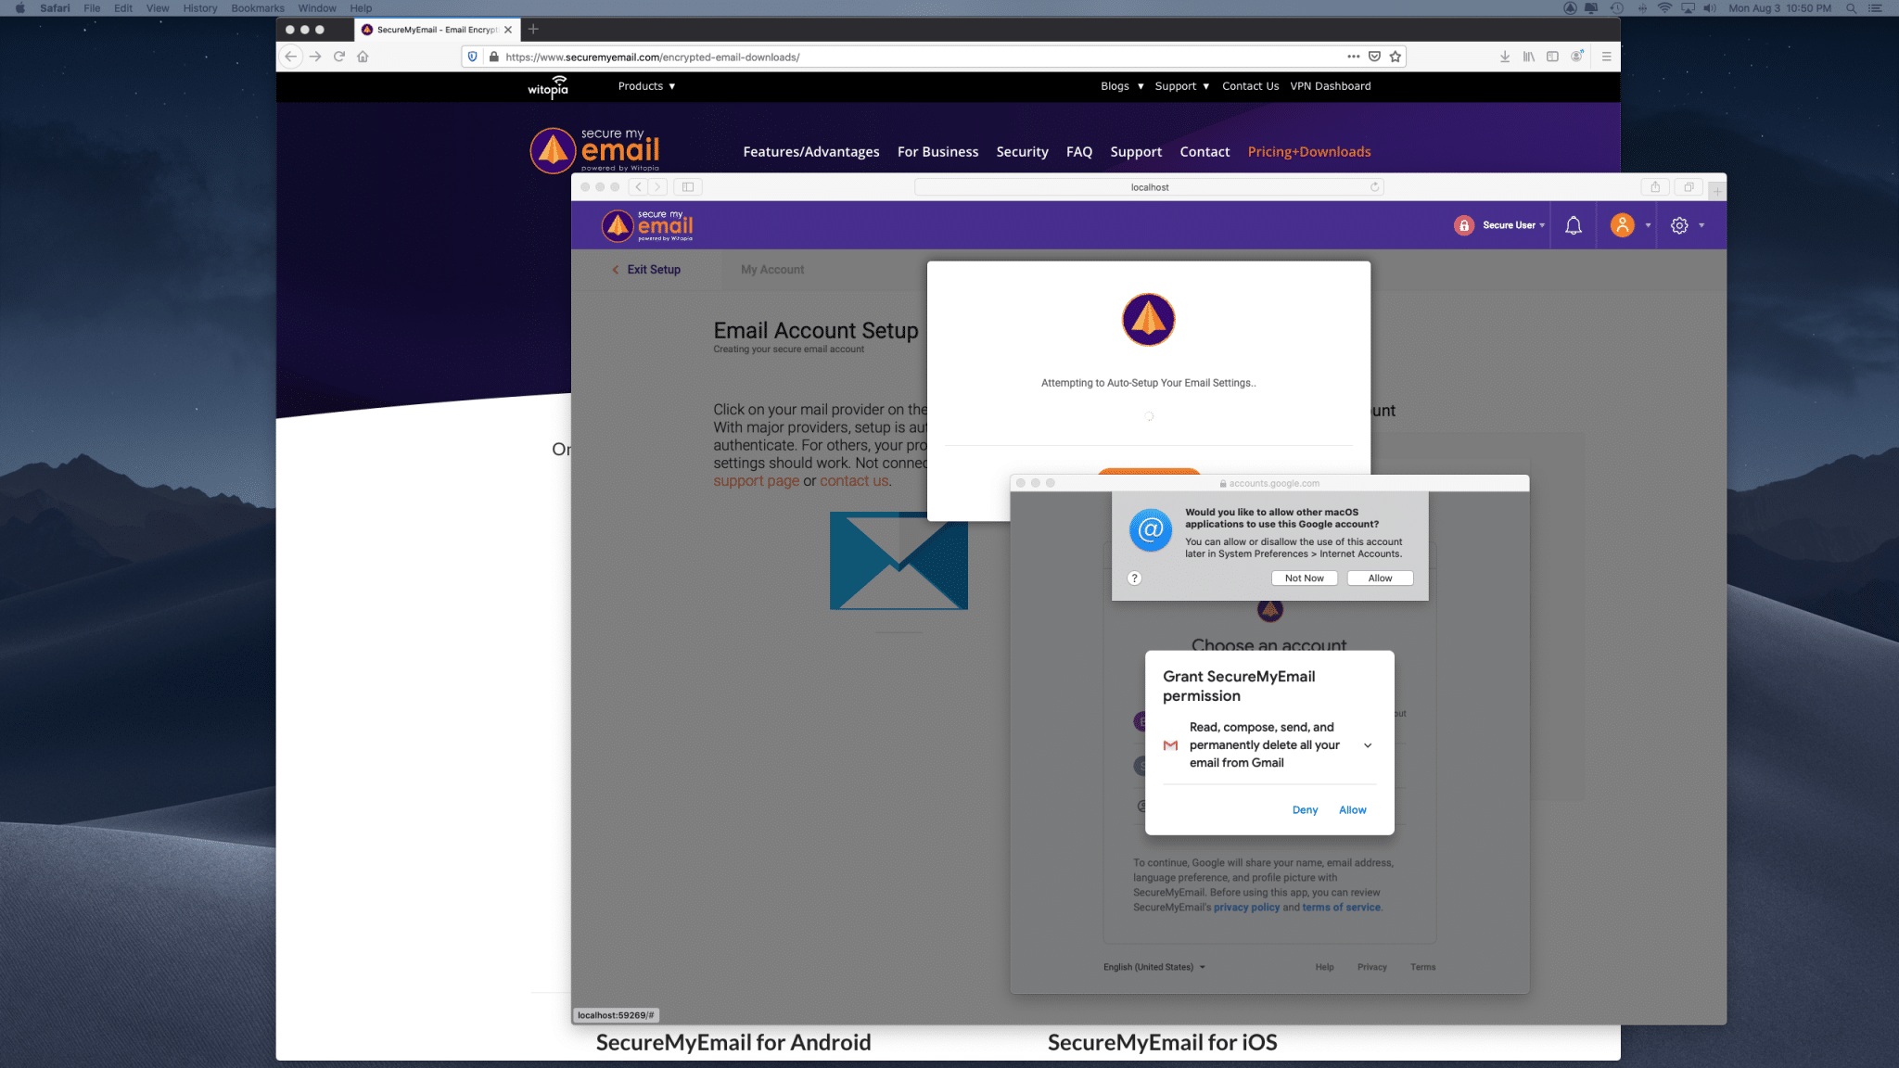Open English (United States) language dropdown
The height and width of the screenshot is (1068, 1899).
1153,967
